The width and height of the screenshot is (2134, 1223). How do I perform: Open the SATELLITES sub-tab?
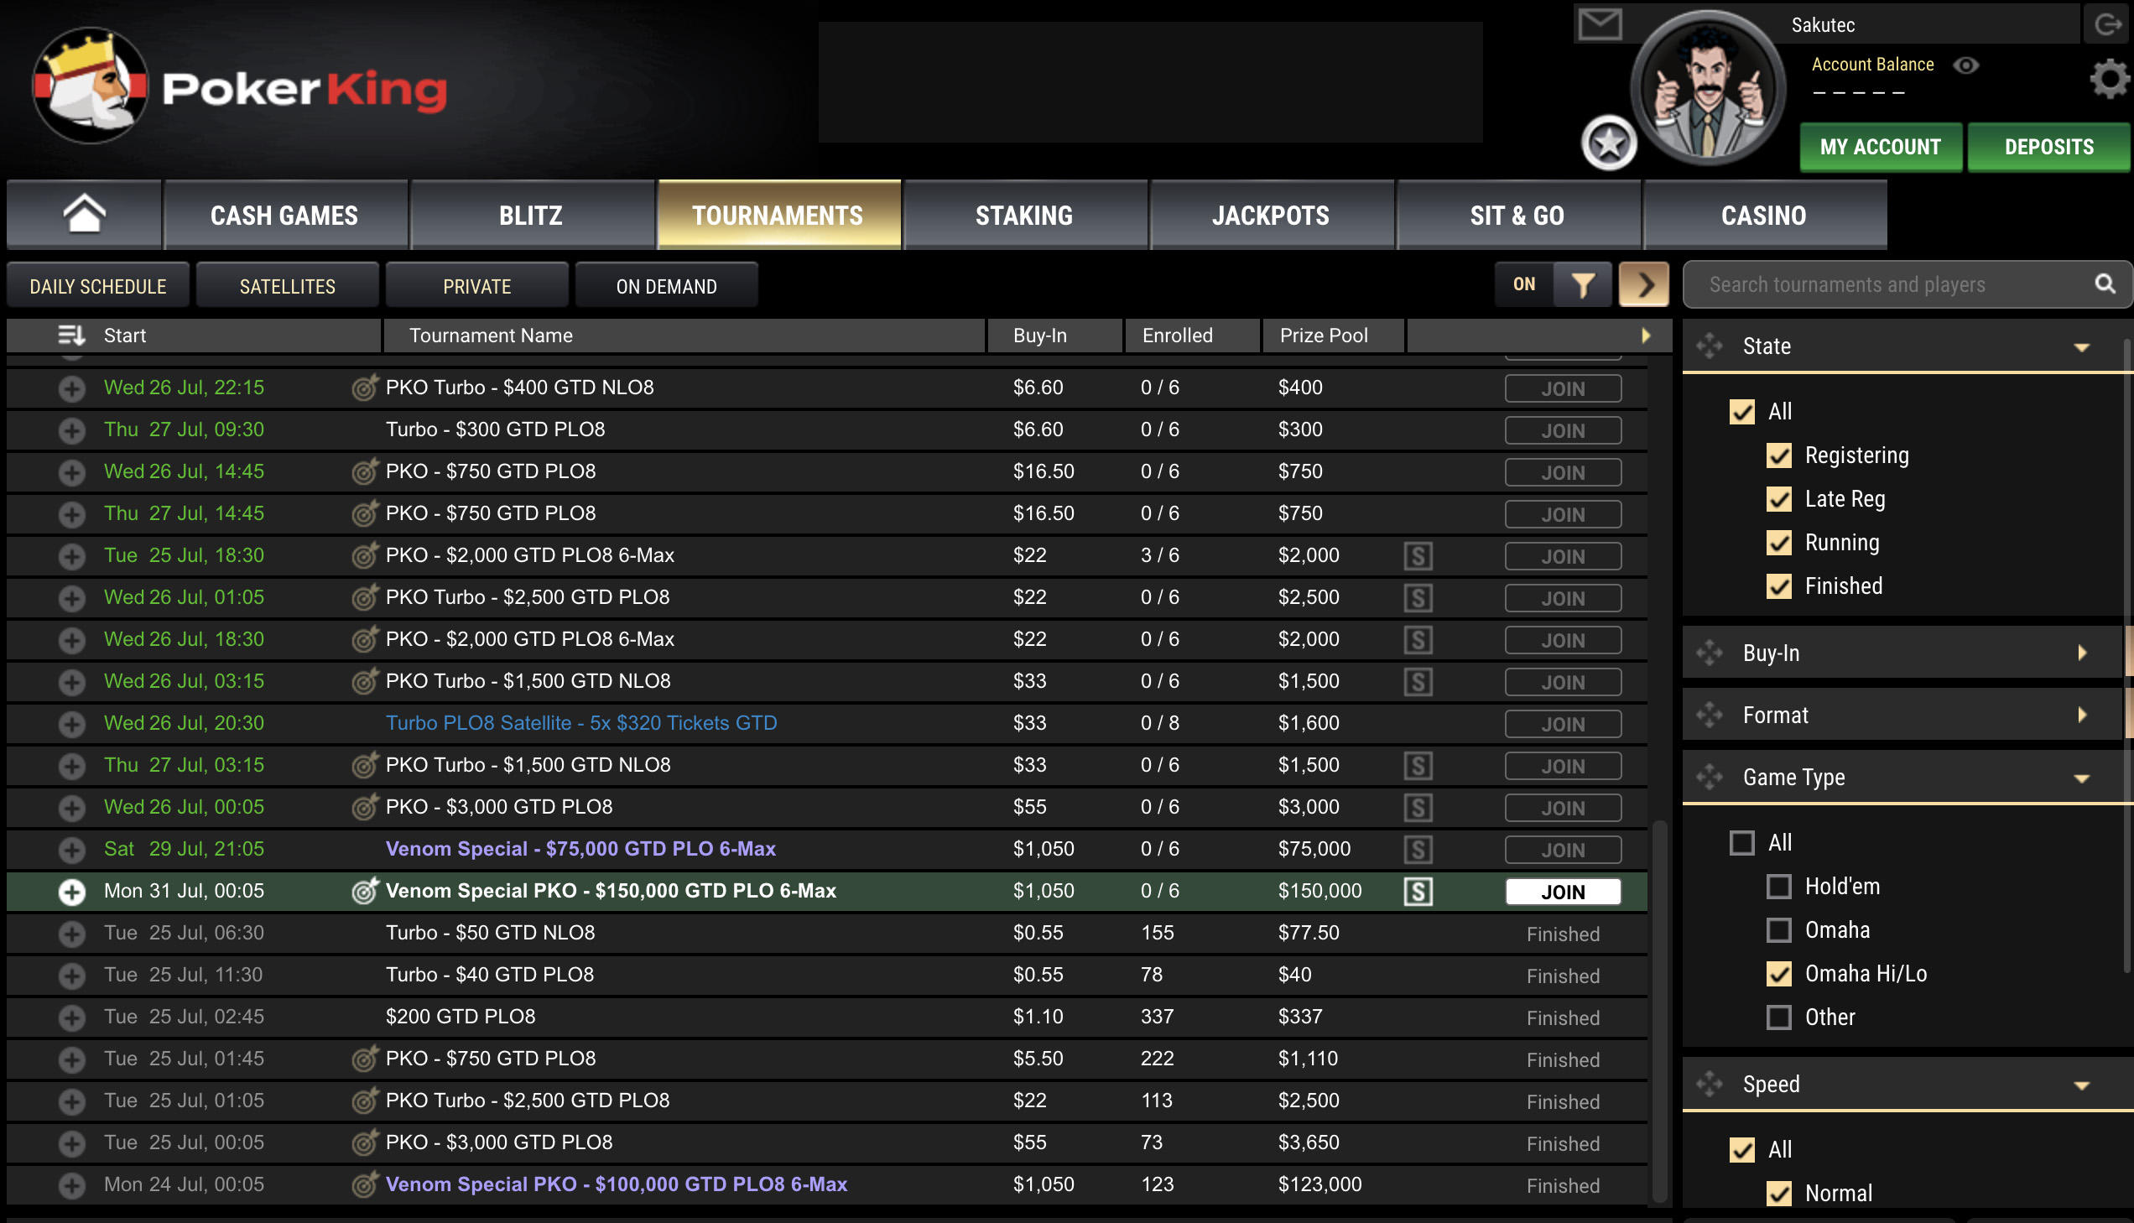[287, 286]
